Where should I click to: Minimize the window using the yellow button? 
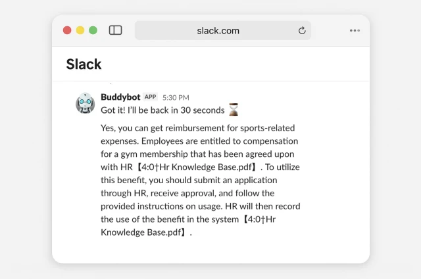tap(80, 30)
